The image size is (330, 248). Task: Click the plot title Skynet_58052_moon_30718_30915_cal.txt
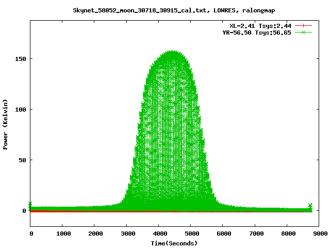point(140,10)
